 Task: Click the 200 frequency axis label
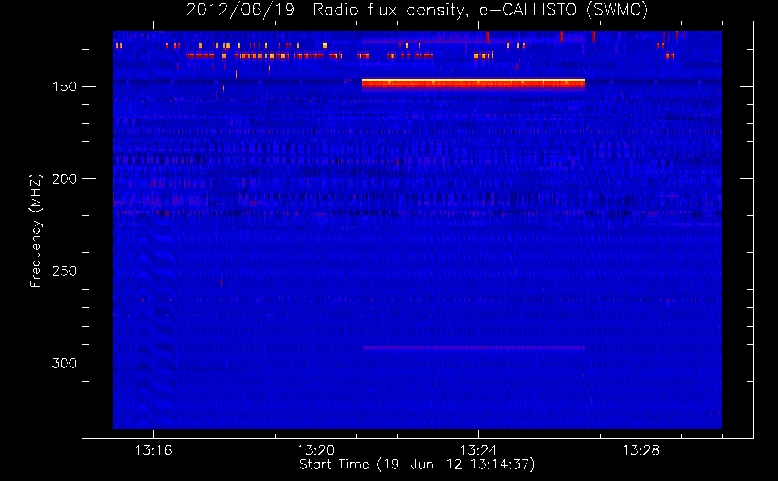[x=64, y=179]
